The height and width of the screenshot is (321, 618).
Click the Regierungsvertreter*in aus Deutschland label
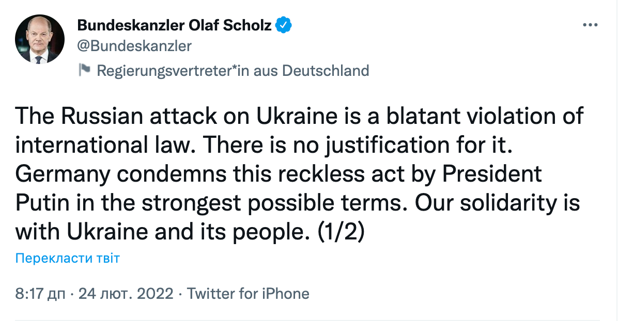(233, 71)
